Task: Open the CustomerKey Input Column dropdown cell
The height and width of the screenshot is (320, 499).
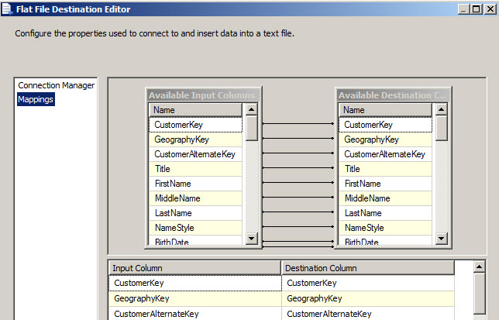Action: coord(194,284)
